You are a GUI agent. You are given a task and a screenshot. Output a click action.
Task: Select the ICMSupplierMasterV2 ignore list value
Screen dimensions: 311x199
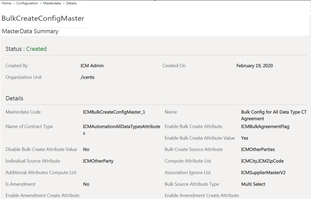point(263,173)
